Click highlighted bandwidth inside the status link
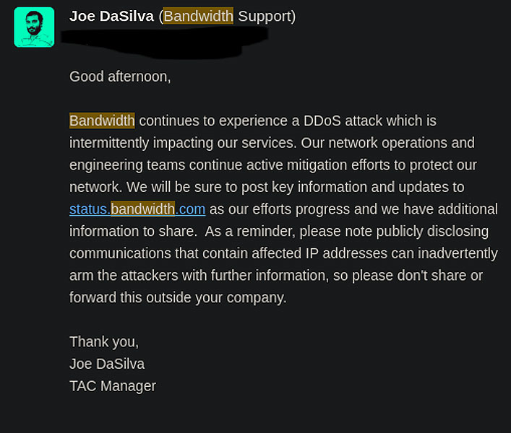Screen dimensions: 511x433 [x=142, y=209]
